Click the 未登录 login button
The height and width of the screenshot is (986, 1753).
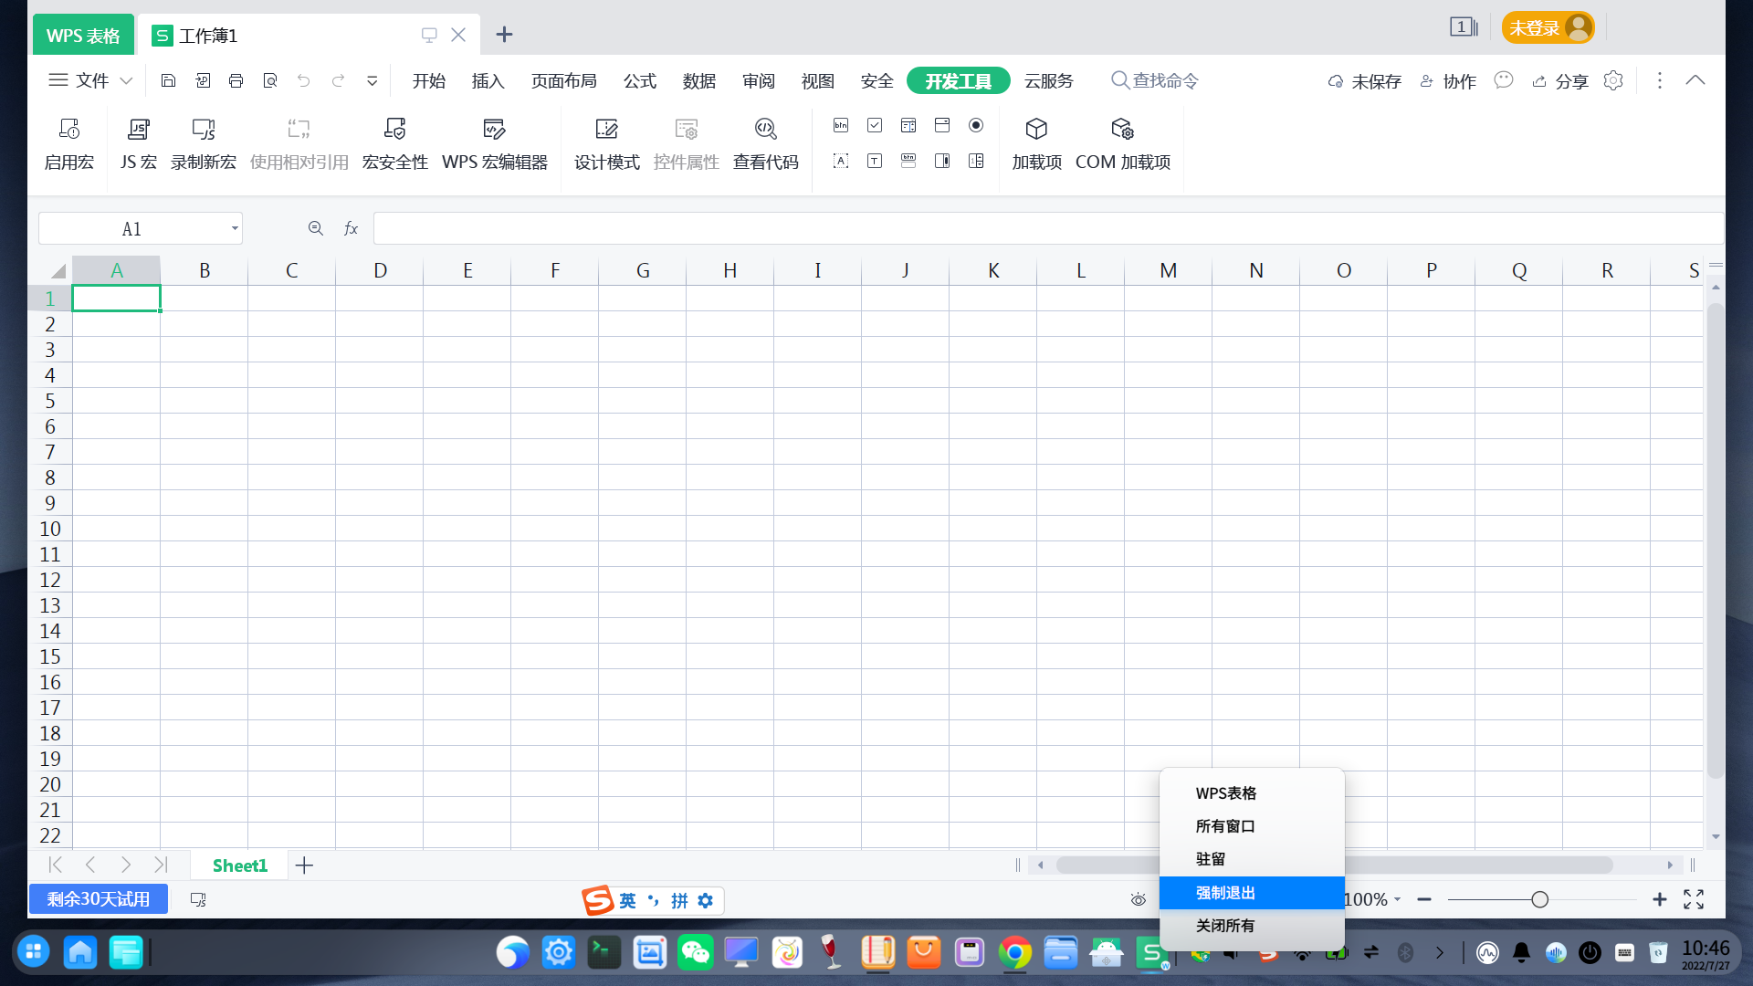click(1548, 27)
